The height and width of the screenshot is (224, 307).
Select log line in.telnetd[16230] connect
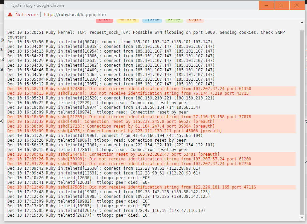click(111, 79)
